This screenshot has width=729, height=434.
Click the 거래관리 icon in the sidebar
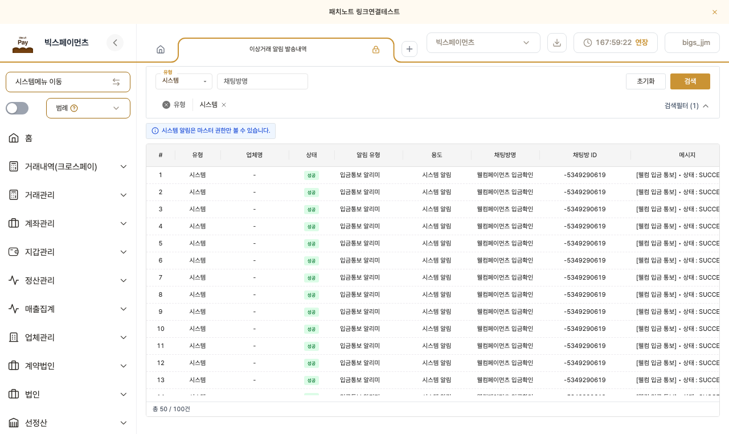coord(14,195)
